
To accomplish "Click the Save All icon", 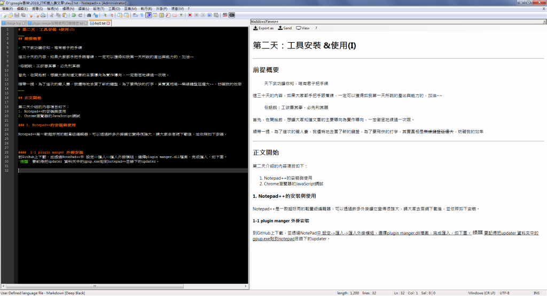I will coord(24,15).
